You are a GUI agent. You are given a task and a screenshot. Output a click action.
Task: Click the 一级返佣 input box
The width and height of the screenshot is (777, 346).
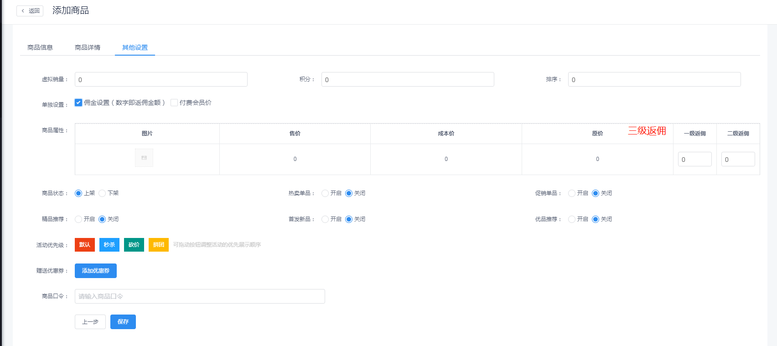coord(695,159)
